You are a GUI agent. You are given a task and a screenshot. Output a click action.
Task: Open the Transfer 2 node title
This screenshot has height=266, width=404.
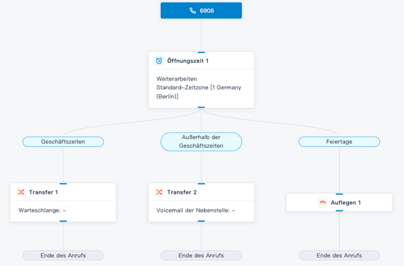[x=182, y=192]
